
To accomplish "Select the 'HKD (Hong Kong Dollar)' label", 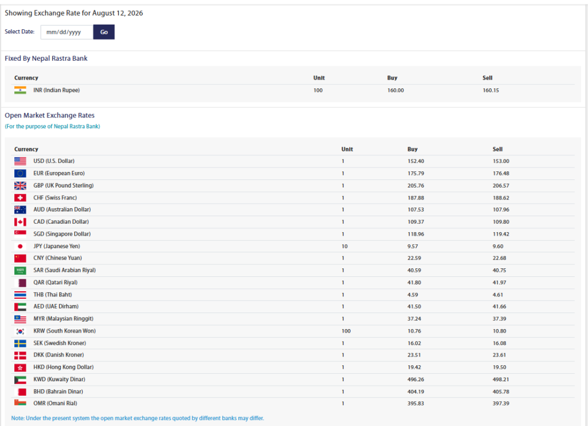I will click(x=63, y=367).
